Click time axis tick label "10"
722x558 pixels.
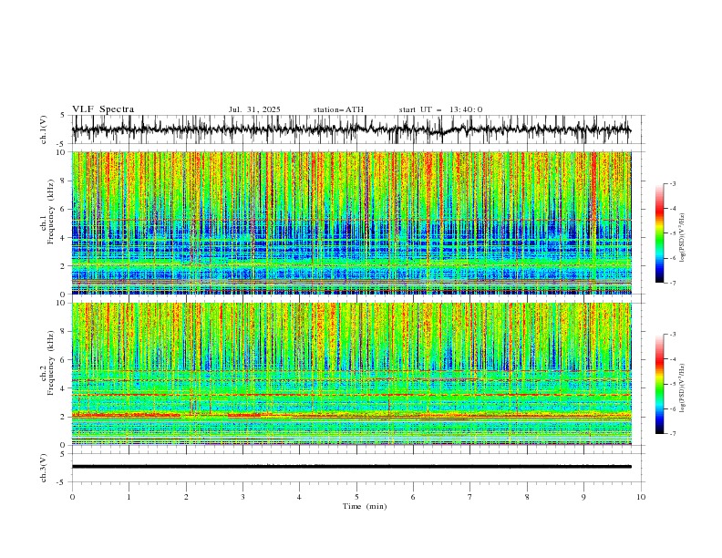click(641, 497)
